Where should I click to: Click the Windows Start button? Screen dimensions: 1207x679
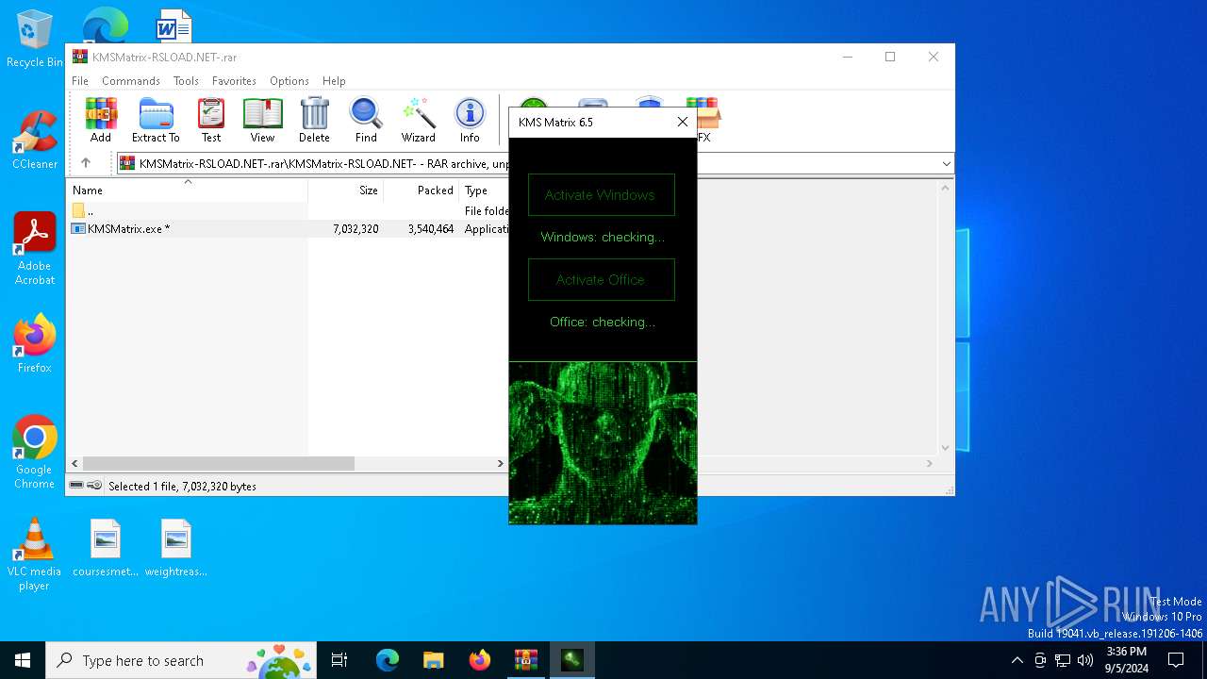(x=23, y=660)
